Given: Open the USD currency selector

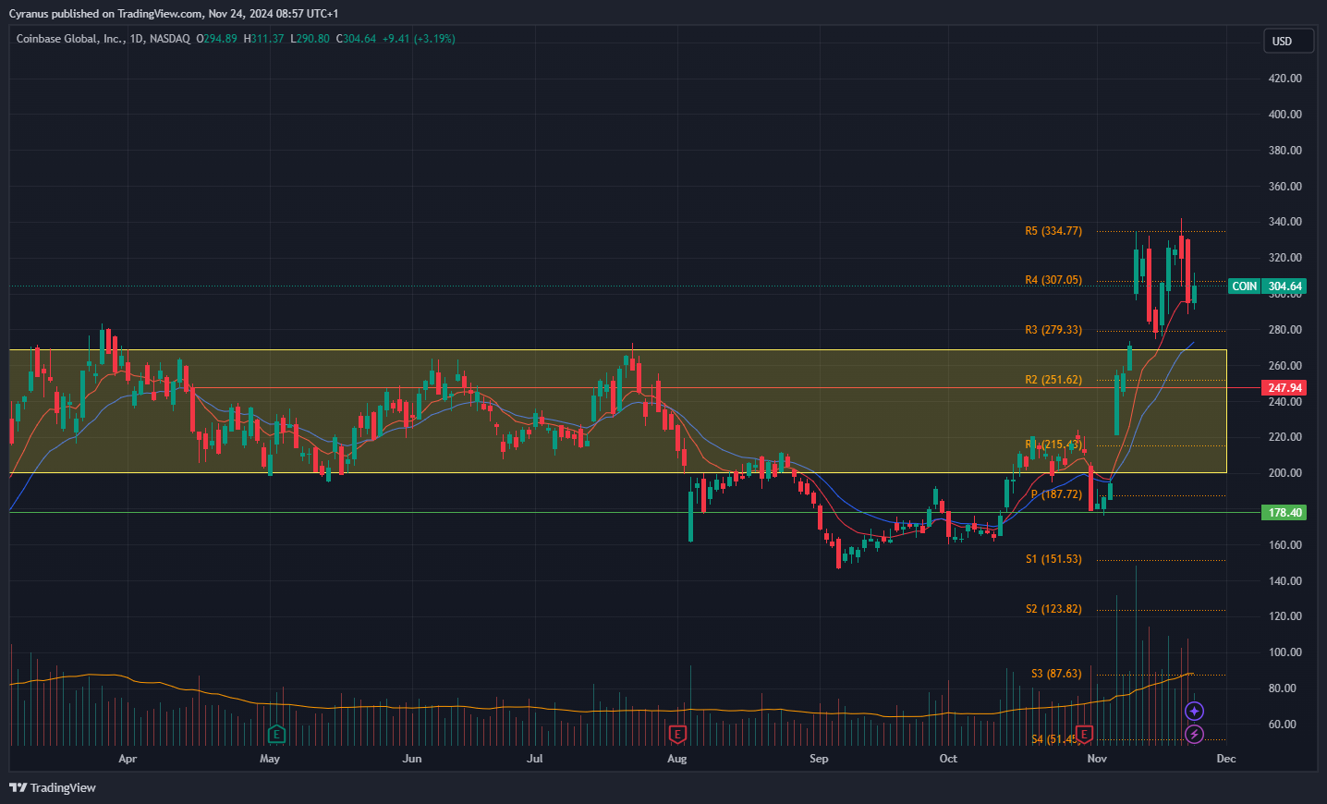Looking at the screenshot, I should point(1288,41).
